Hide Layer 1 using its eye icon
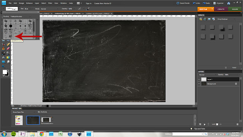The height and width of the screenshot is (137, 243). point(199,80)
